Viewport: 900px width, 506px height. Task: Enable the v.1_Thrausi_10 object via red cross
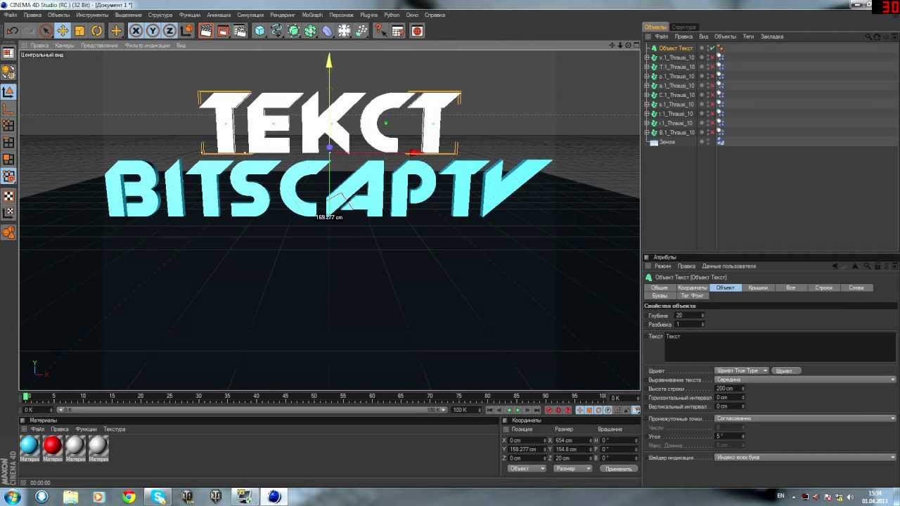712,58
